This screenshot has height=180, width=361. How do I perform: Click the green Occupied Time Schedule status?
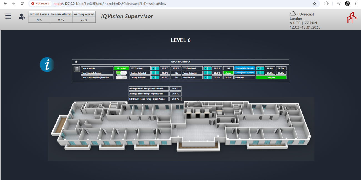pos(121,68)
